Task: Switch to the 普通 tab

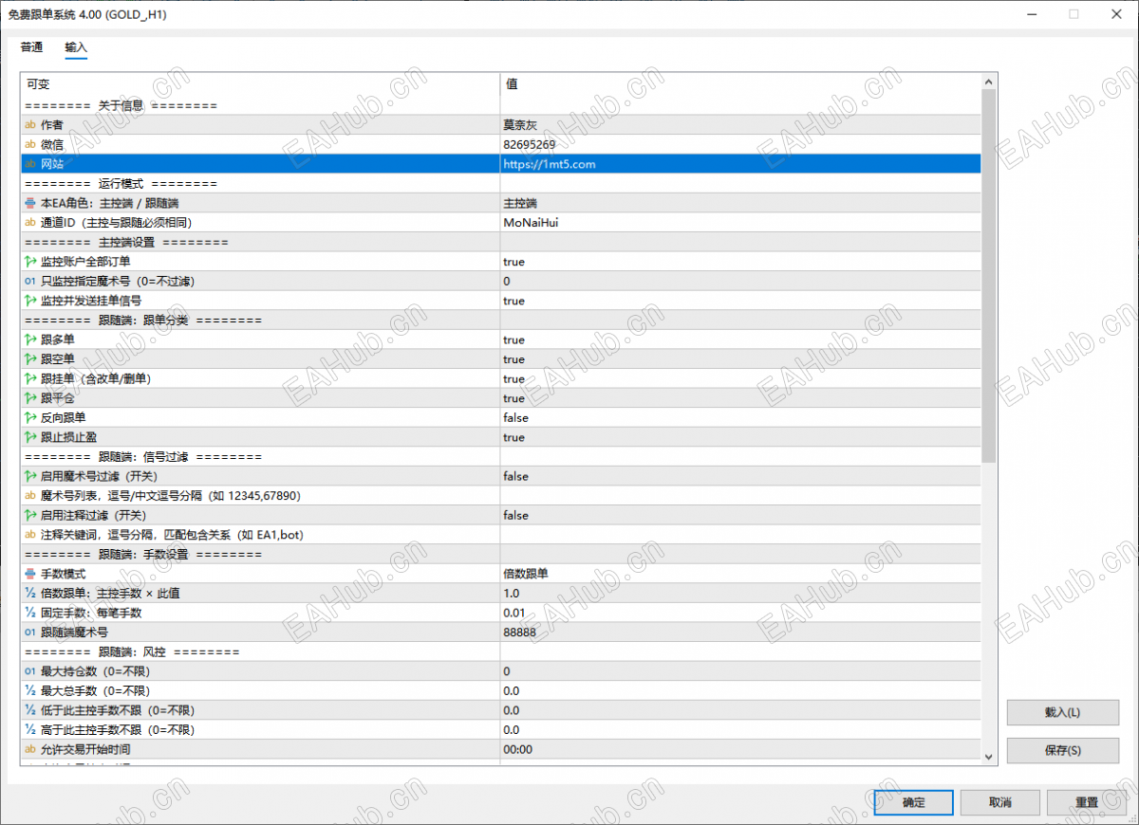Action: click(31, 47)
